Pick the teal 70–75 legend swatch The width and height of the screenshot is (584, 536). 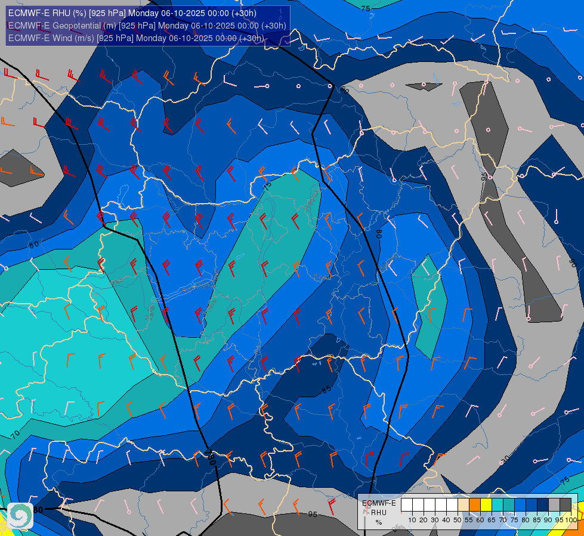(509, 505)
